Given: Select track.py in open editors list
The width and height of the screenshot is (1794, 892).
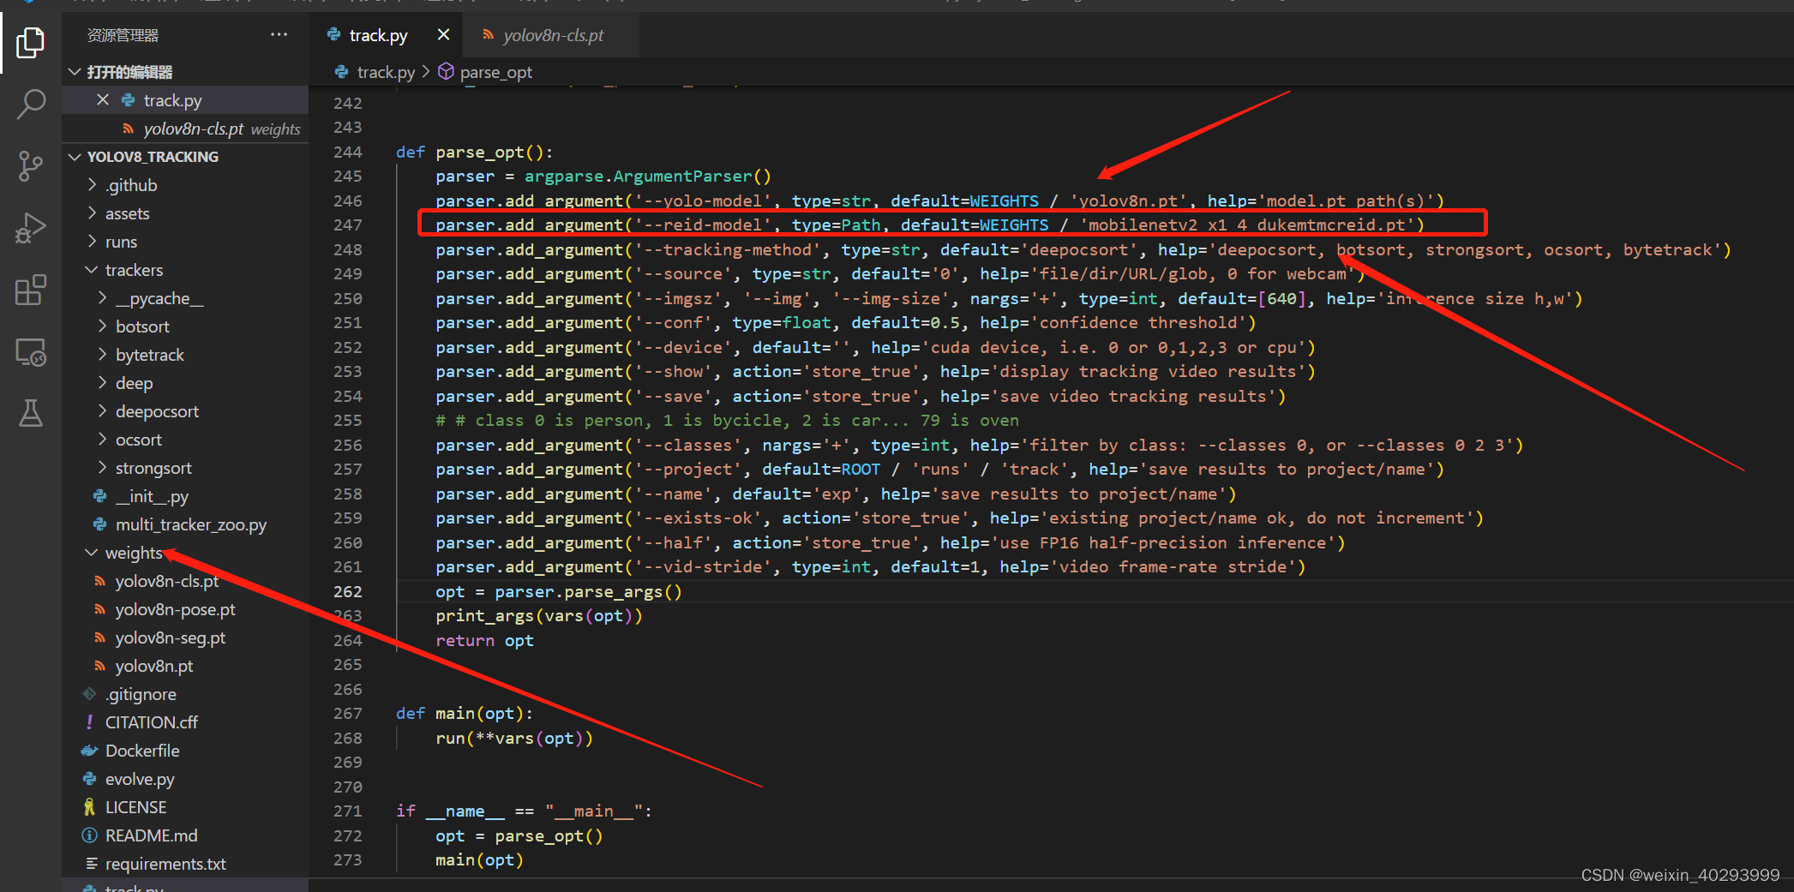Looking at the screenshot, I should 172,100.
